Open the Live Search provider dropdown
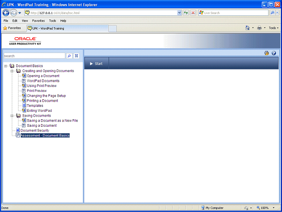Image resolution: width=282 pixels, height=212 pixels. tap(277, 13)
